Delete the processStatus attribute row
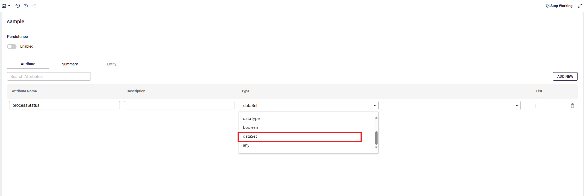584x196 pixels. click(572, 106)
